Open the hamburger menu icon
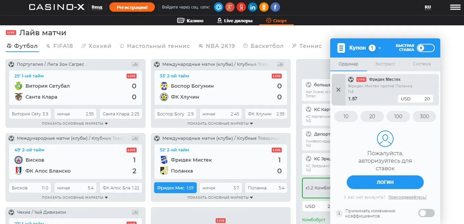The image size is (464, 224). click(x=455, y=7)
